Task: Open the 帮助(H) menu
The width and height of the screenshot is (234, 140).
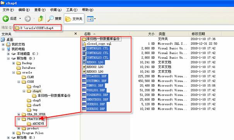Action: coord(87,10)
